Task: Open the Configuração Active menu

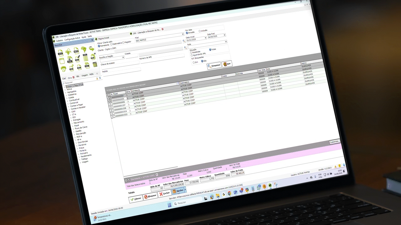Action: pos(72,38)
